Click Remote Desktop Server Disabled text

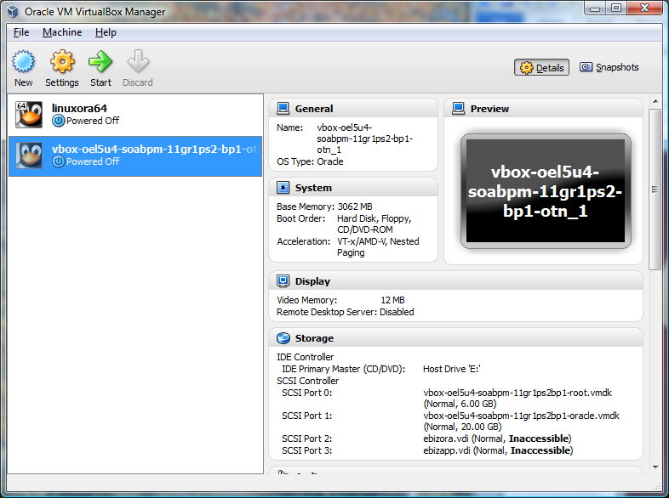346,312
